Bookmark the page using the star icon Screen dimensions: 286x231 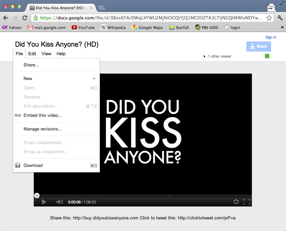point(269,18)
